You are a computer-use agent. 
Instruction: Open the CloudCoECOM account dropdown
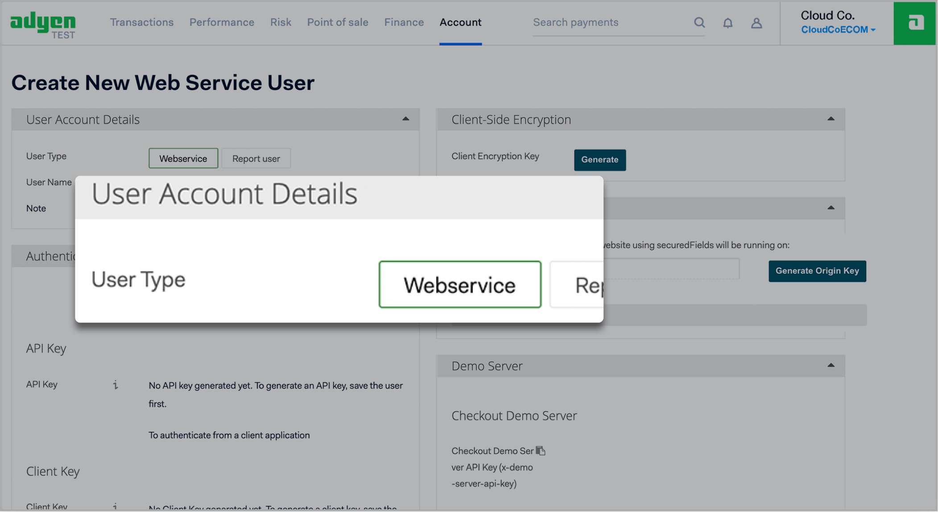pyautogui.click(x=838, y=30)
